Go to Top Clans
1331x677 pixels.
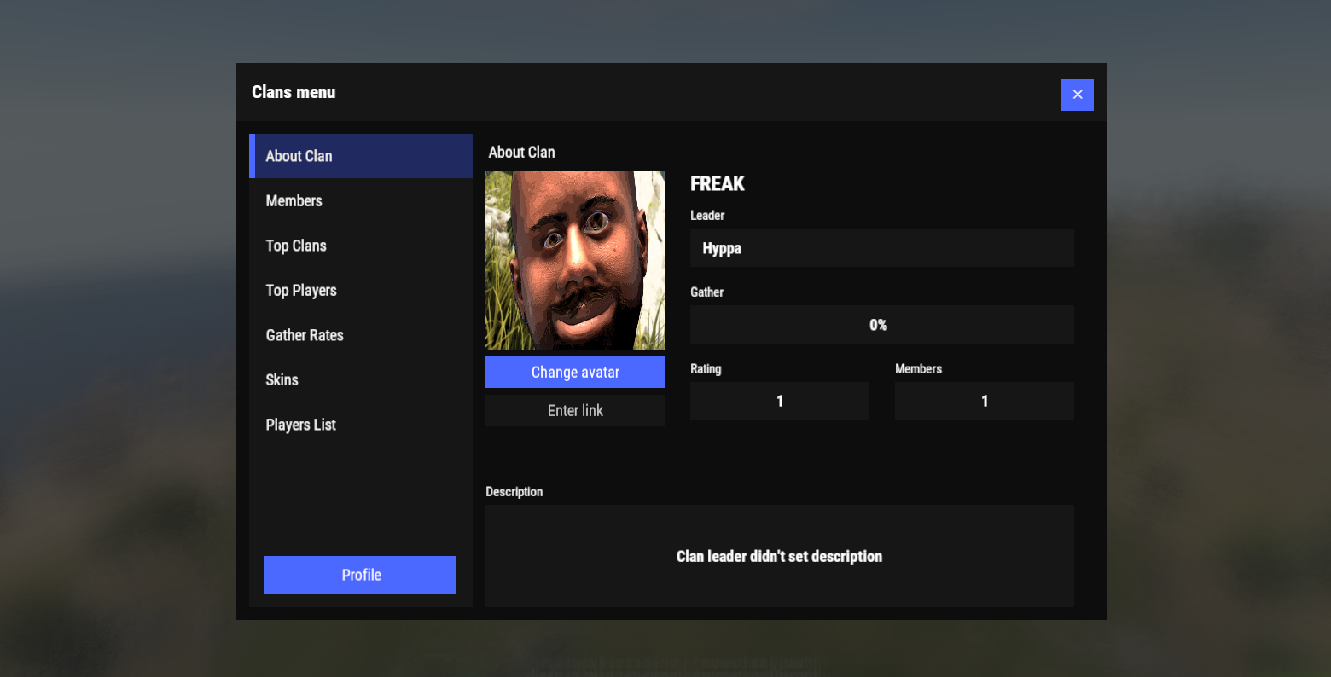coord(361,246)
